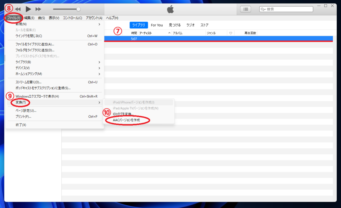
Task: Choose ウインドウを閉じる(C) from menu
Action: 55,36
